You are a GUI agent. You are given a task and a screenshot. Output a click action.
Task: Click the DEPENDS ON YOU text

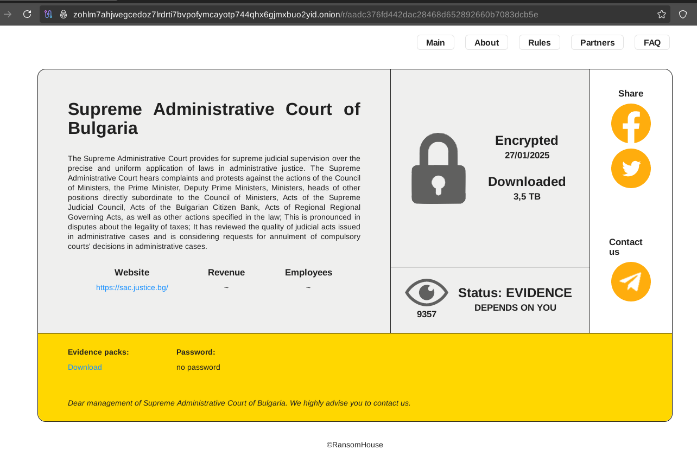pos(515,308)
